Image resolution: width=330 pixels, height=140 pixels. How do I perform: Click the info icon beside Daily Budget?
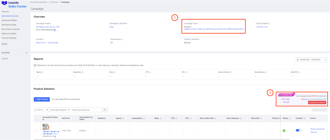pyautogui.click(x=269, y=23)
